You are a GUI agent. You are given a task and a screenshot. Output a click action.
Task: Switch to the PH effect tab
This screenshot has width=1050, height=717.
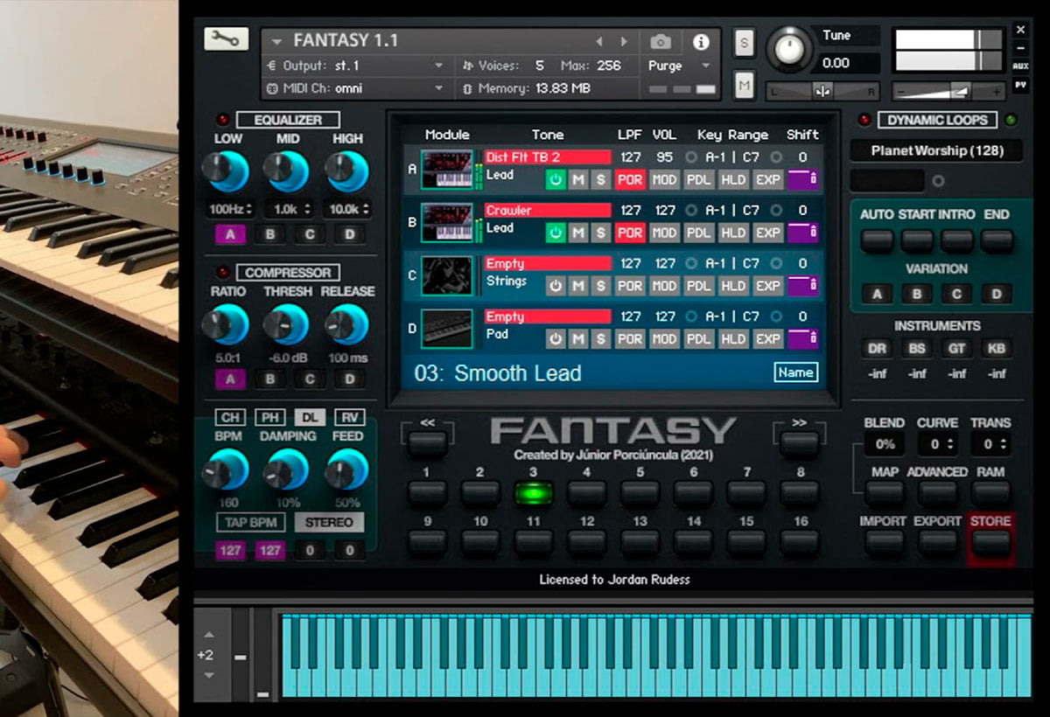click(x=269, y=417)
